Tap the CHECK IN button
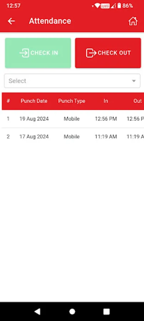The width and height of the screenshot is (144, 321). tap(38, 53)
